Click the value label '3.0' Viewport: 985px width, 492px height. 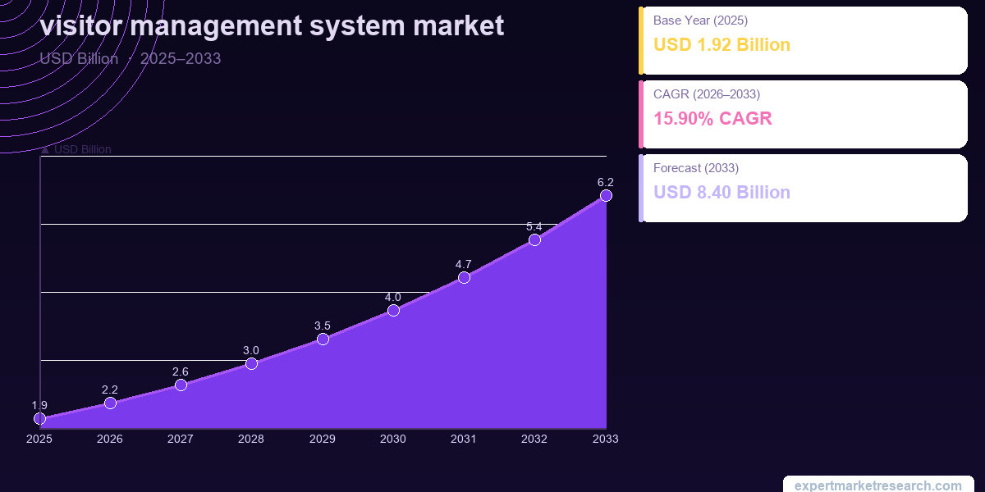tap(251, 350)
